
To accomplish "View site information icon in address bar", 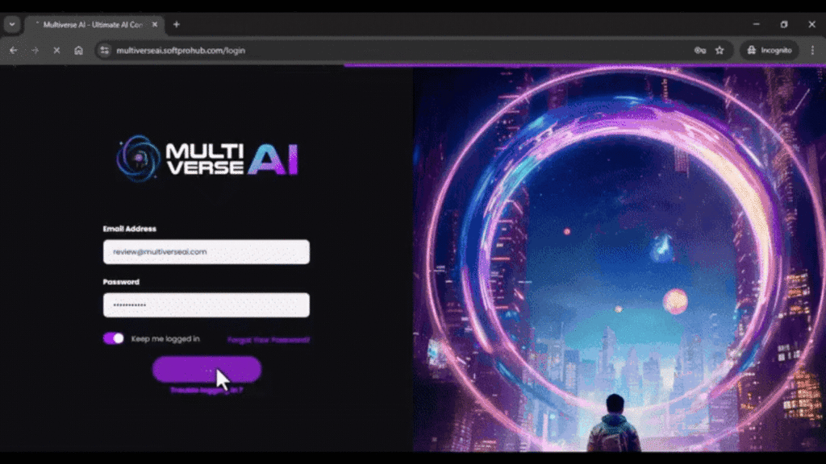I will pyautogui.click(x=105, y=50).
